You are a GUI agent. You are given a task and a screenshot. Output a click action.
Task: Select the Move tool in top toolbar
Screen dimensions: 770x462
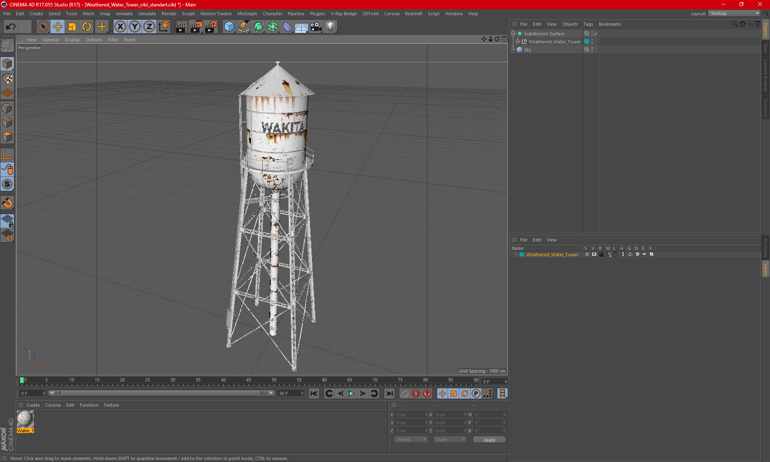point(58,27)
